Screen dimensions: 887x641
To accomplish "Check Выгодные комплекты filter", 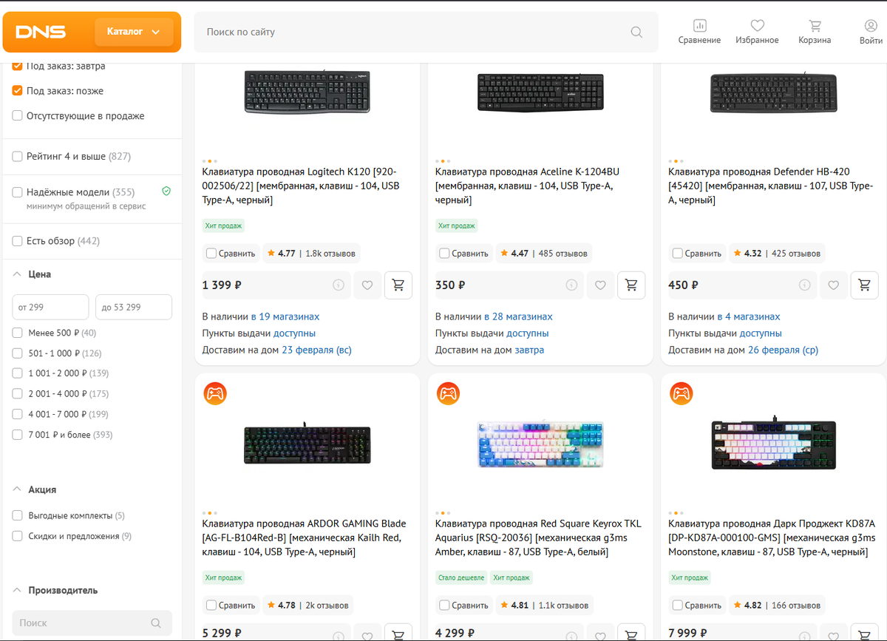I will tap(18, 515).
